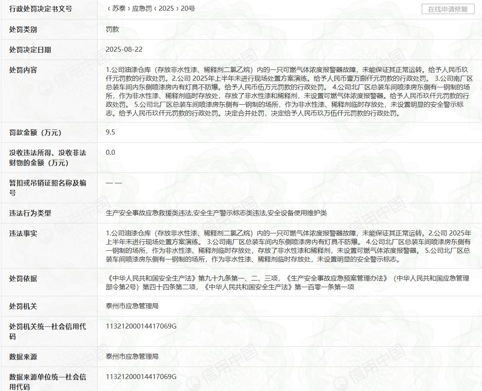
Task: Select credit code in the 数据来源单位 row
Action: pyautogui.click(x=141, y=377)
